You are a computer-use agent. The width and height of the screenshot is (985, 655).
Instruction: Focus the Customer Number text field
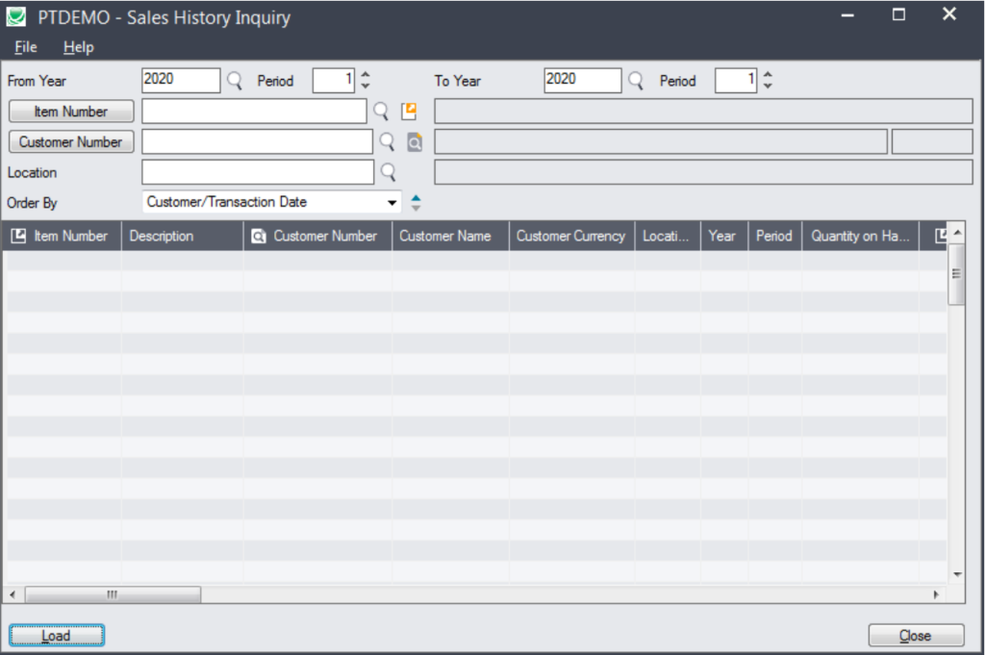tap(257, 142)
